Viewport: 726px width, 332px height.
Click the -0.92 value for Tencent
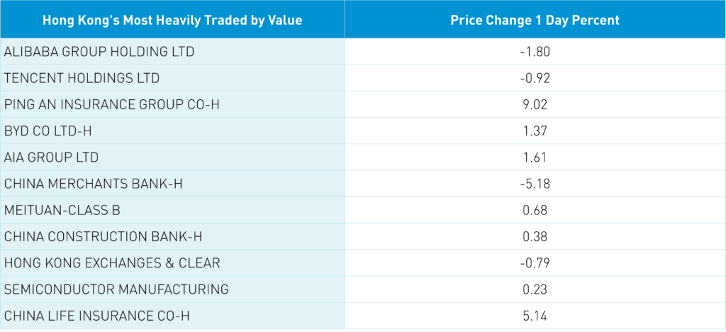[535, 78]
